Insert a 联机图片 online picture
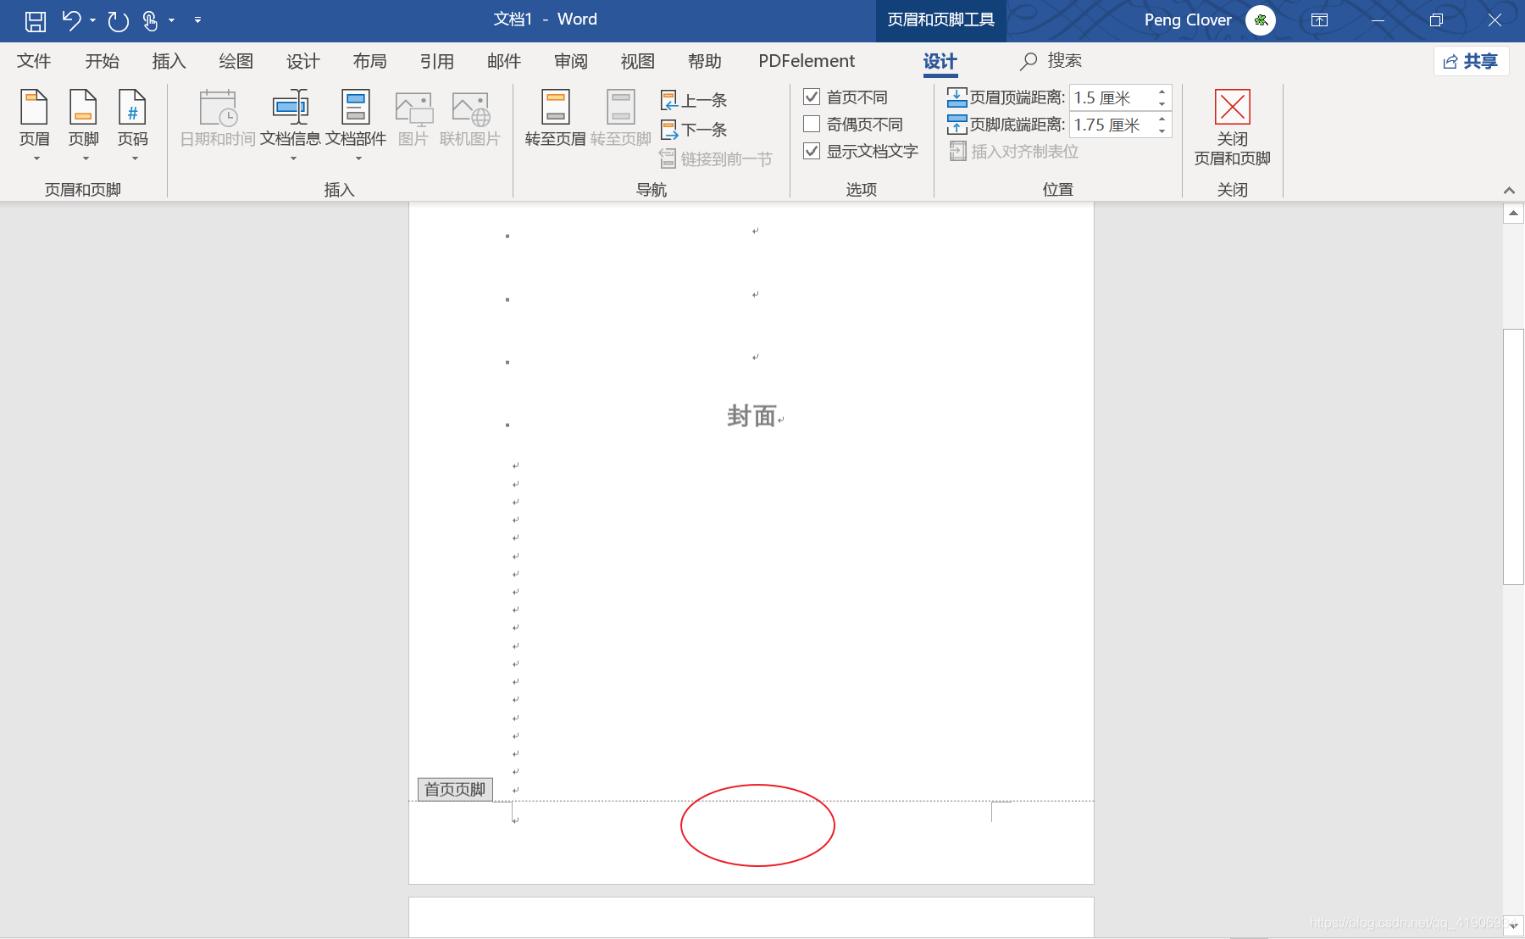 470,119
